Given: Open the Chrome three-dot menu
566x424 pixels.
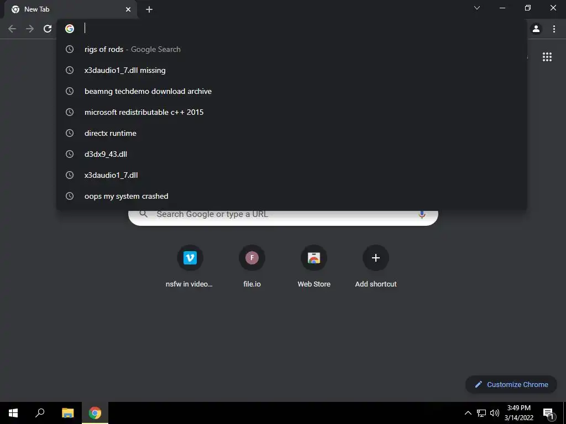Looking at the screenshot, I should coord(554,29).
